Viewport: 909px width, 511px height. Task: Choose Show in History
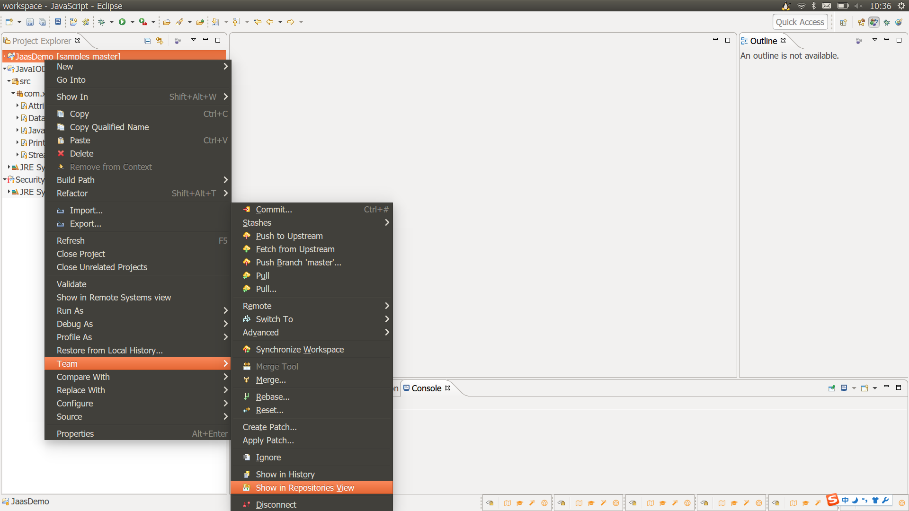[312, 475]
